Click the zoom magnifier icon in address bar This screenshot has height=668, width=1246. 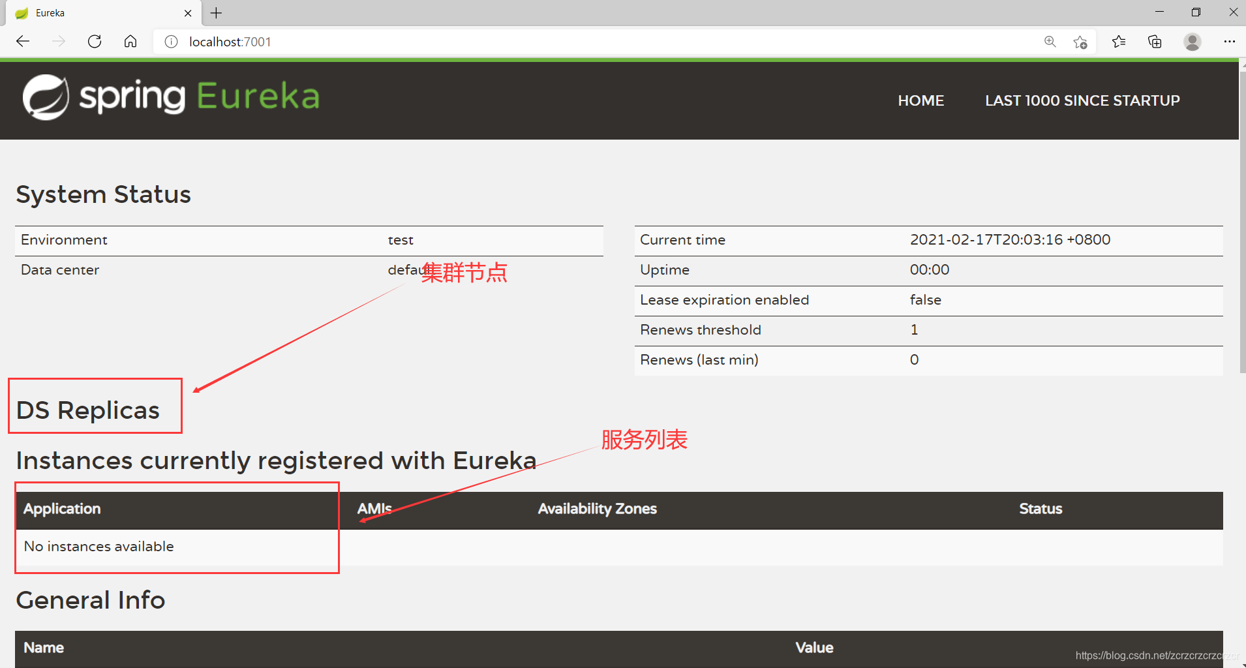1050,42
